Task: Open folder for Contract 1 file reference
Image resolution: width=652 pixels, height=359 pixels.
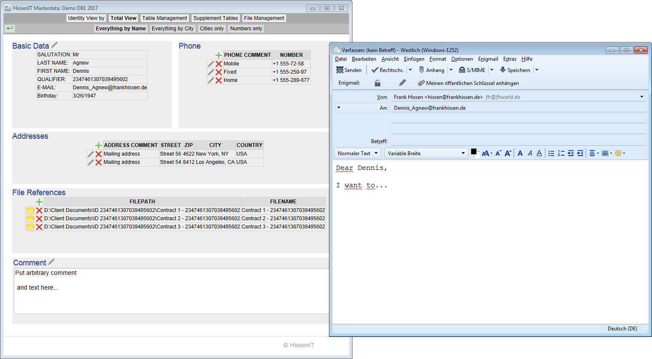Action: coord(30,210)
